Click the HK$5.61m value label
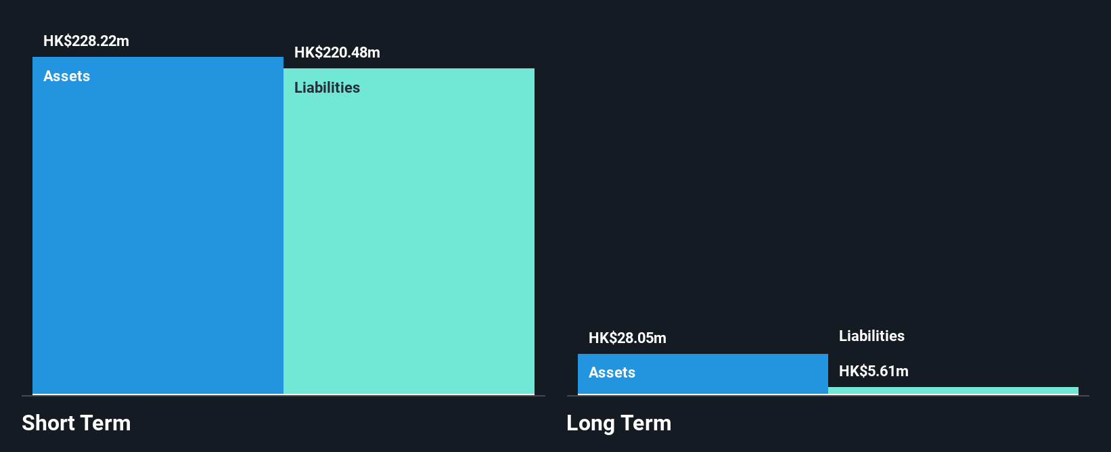Image resolution: width=1111 pixels, height=452 pixels. point(874,371)
